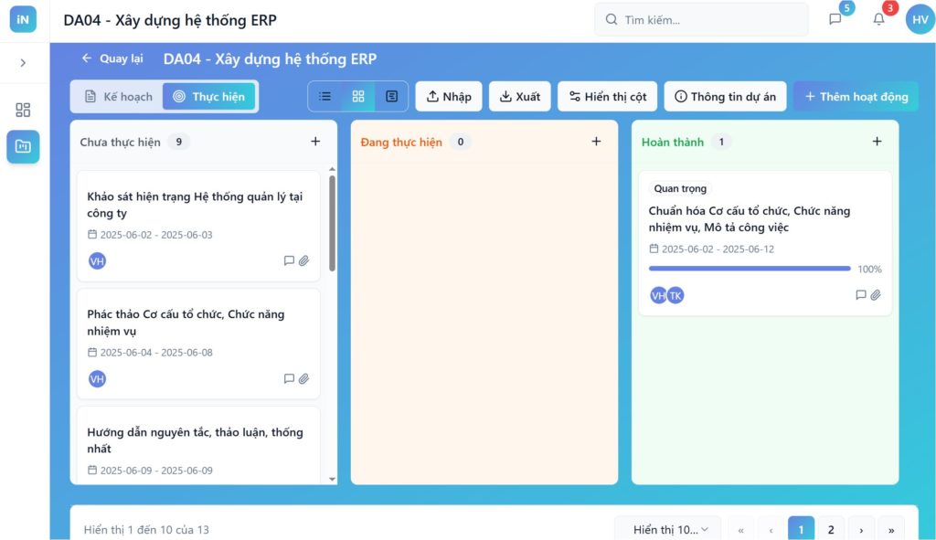This screenshot has height=540, width=936.
Task: Click the iN app logo icon
Action: [x=22, y=18]
